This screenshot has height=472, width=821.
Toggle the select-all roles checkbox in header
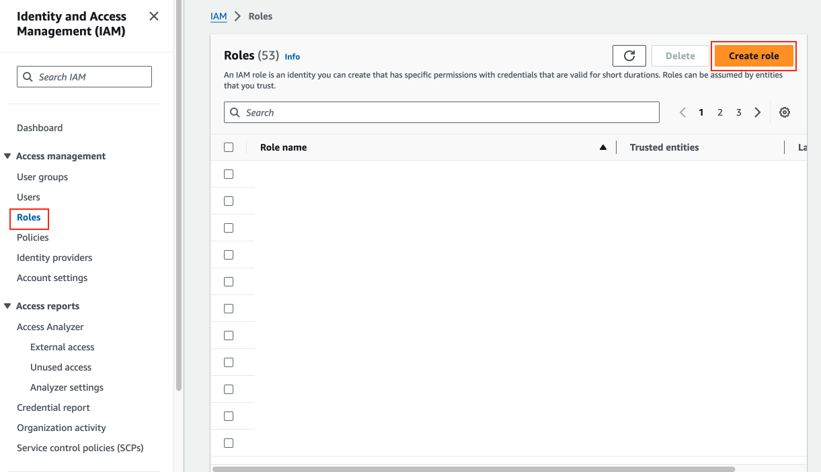click(229, 147)
